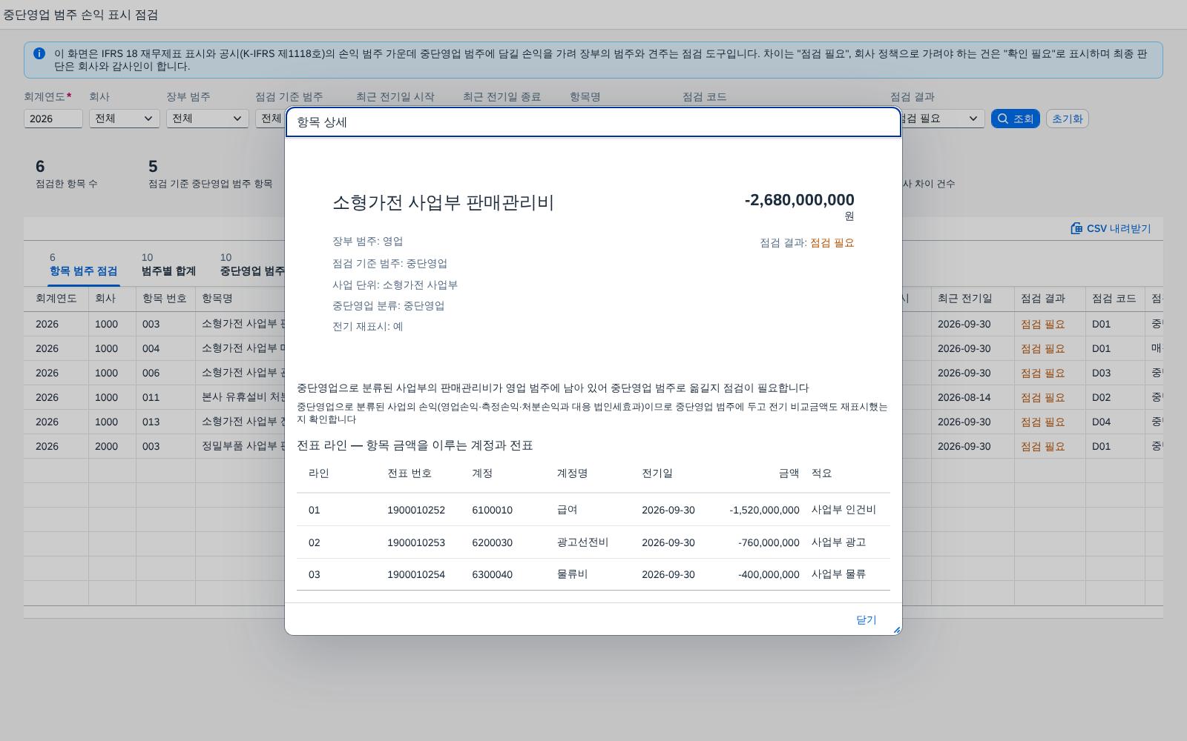Image resolution: width=1187 pixels, height=741 pixels.
Task: Click amount -760,000,000 in line table
Action: pos(769,542)
